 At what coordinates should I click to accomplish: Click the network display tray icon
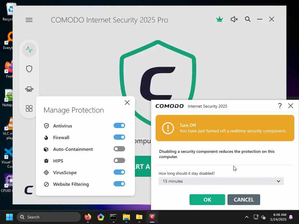tap(256, 217)
